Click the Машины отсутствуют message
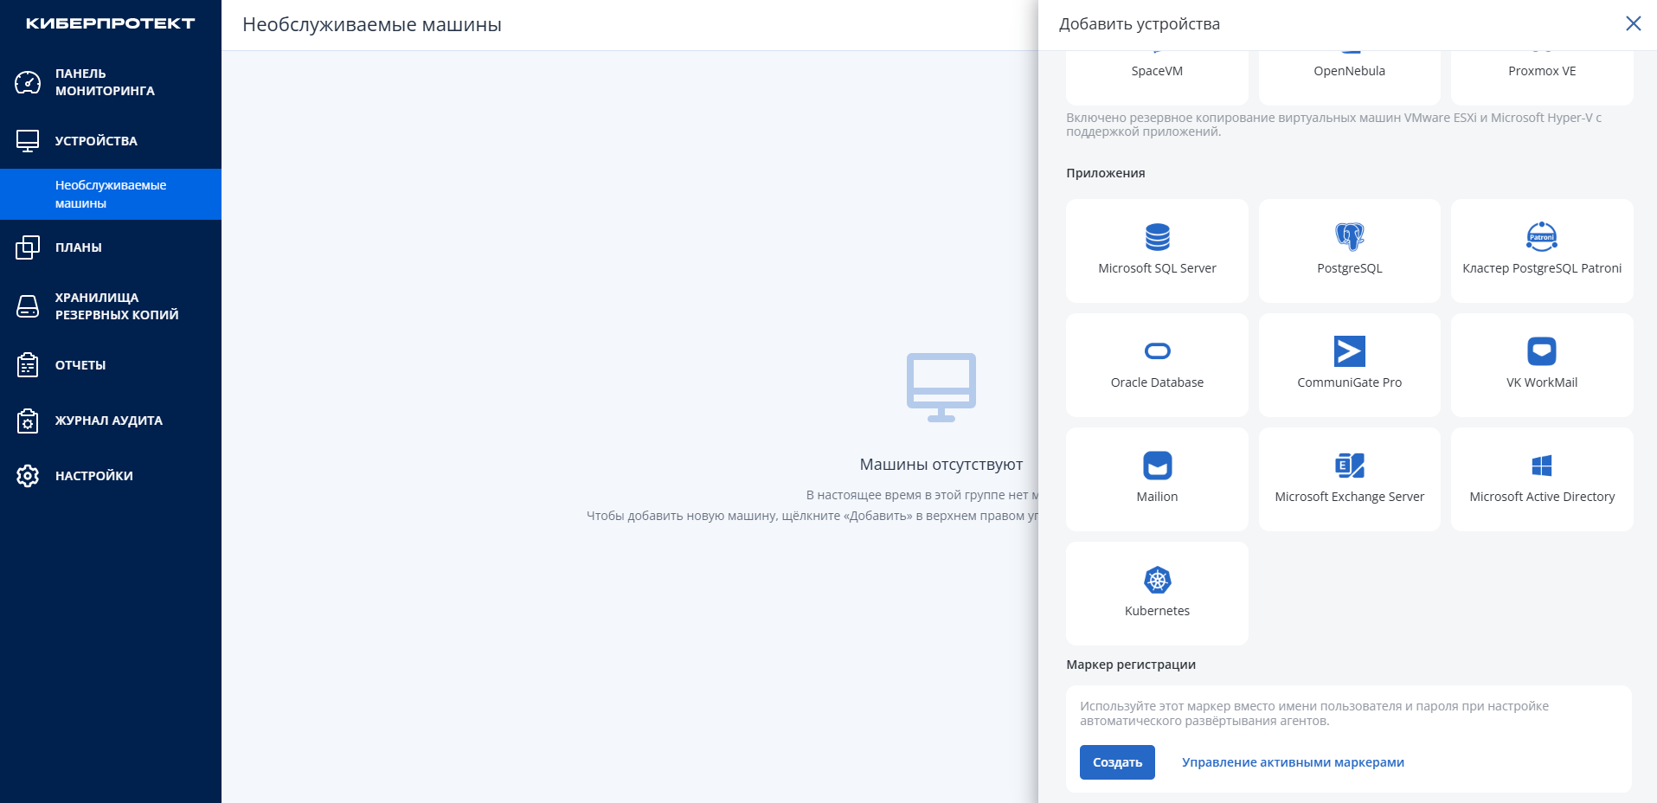1657x803 pixels. (941, 465)
